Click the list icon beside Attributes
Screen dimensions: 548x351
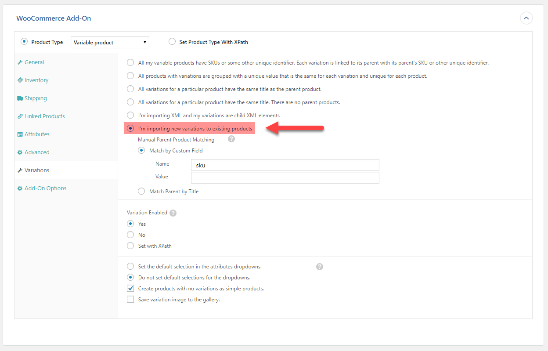click(20, 134)
